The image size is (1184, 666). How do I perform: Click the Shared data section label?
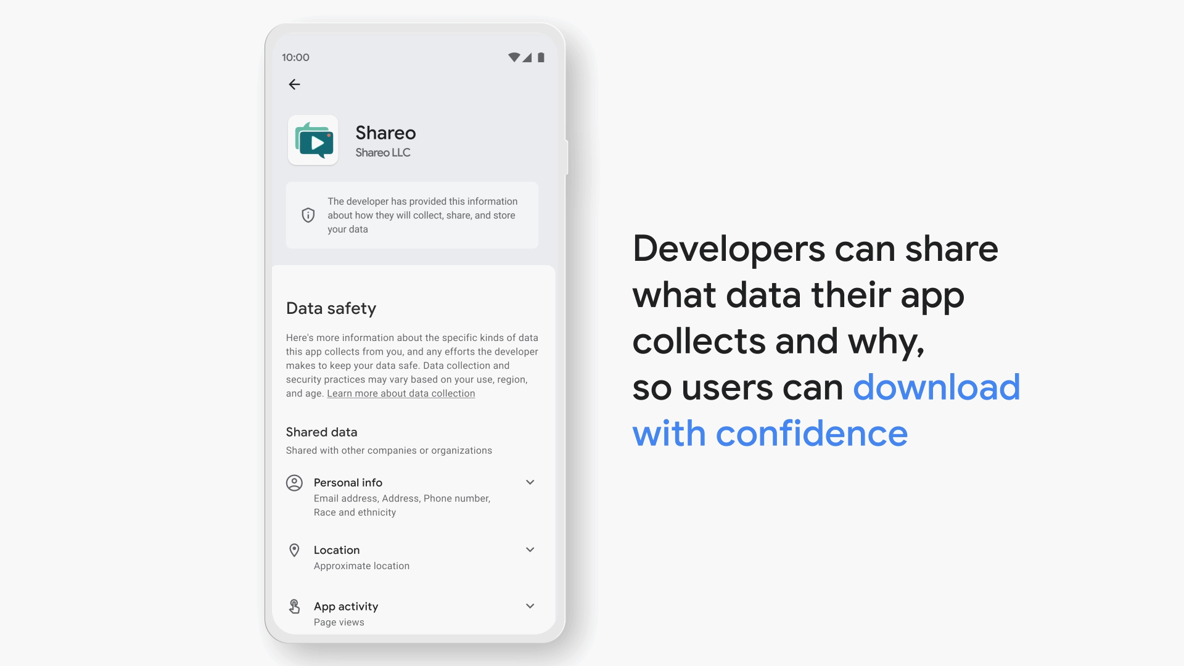(319, 431)
